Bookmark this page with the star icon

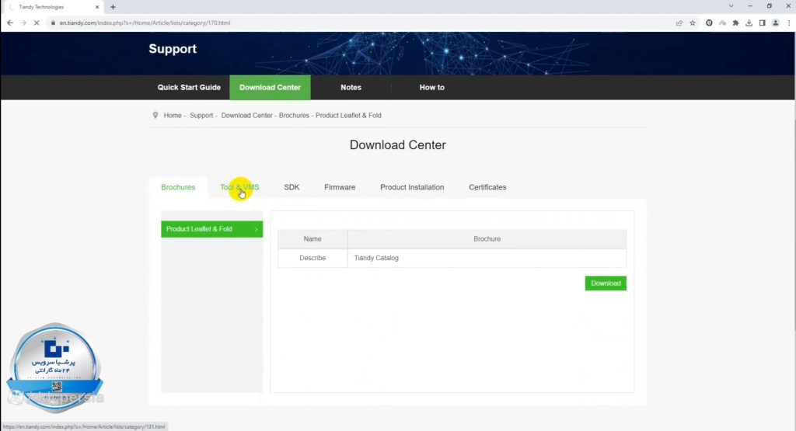[693, 23]
